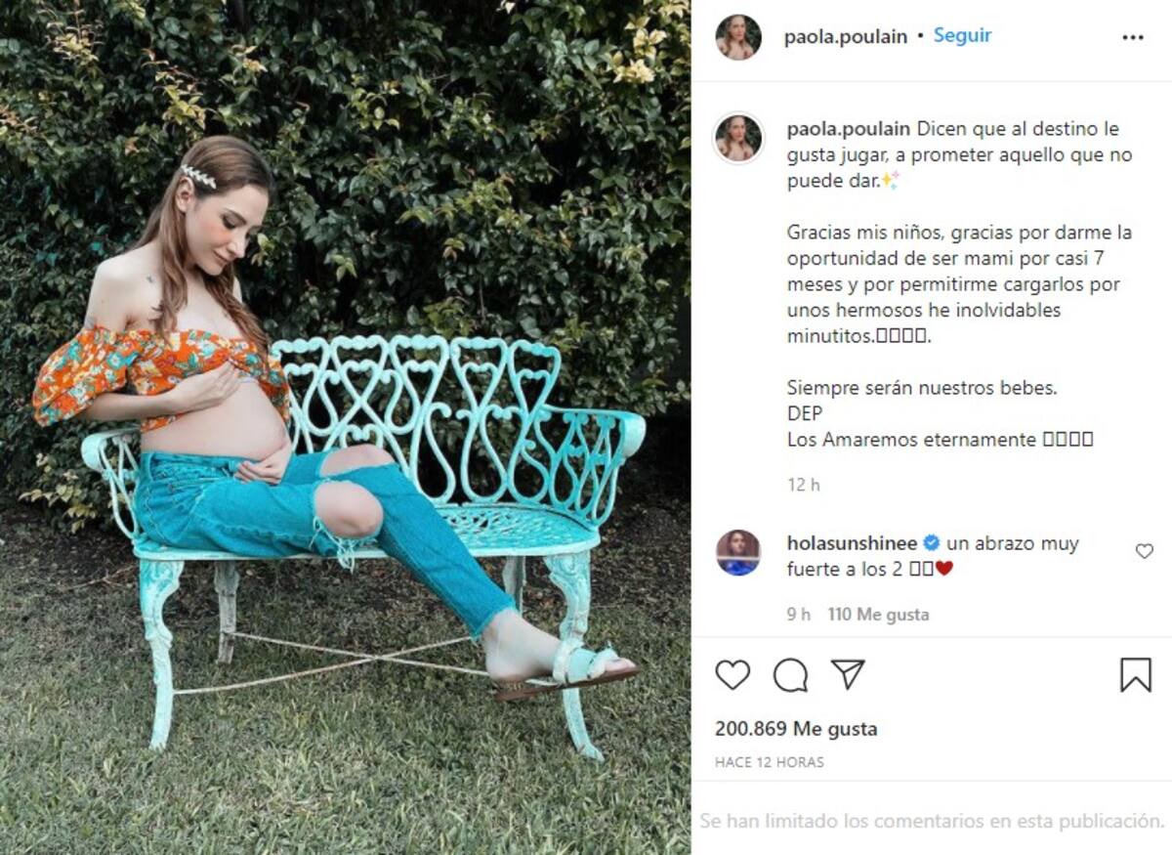This screenshot has width=1172, height=855.
Task: Click the 12 h caption timestamp
Action: (x=804, y=485)
